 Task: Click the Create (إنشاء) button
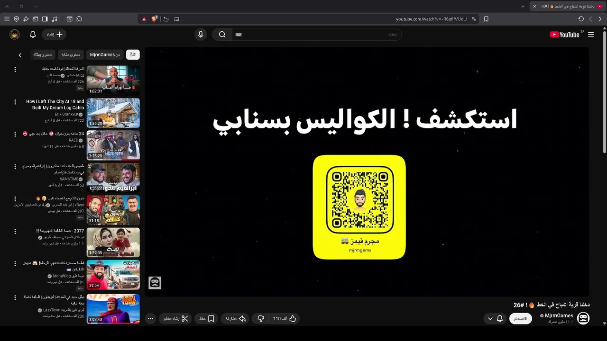click(x=55, y=34)
